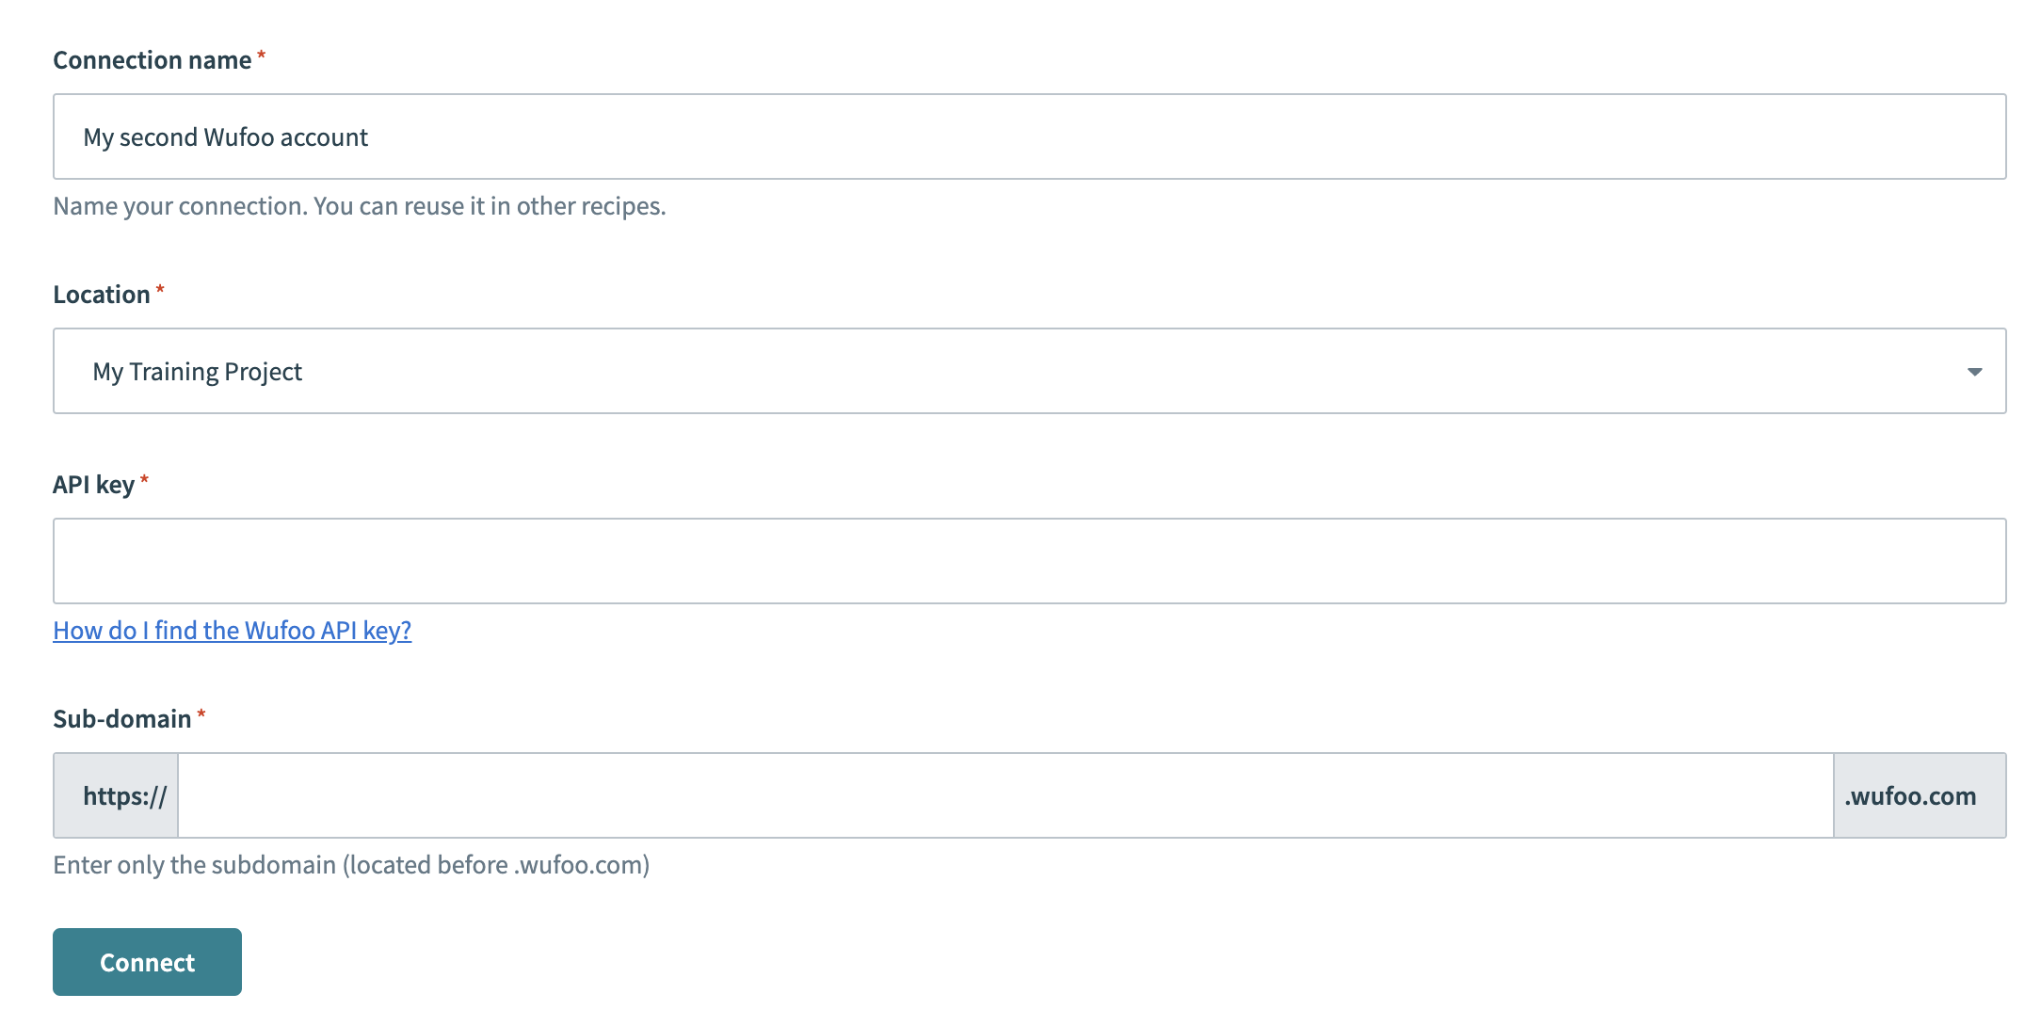
Task: Open 'How do I find the Wufoo API key?' link
Action: click(232, 631)
